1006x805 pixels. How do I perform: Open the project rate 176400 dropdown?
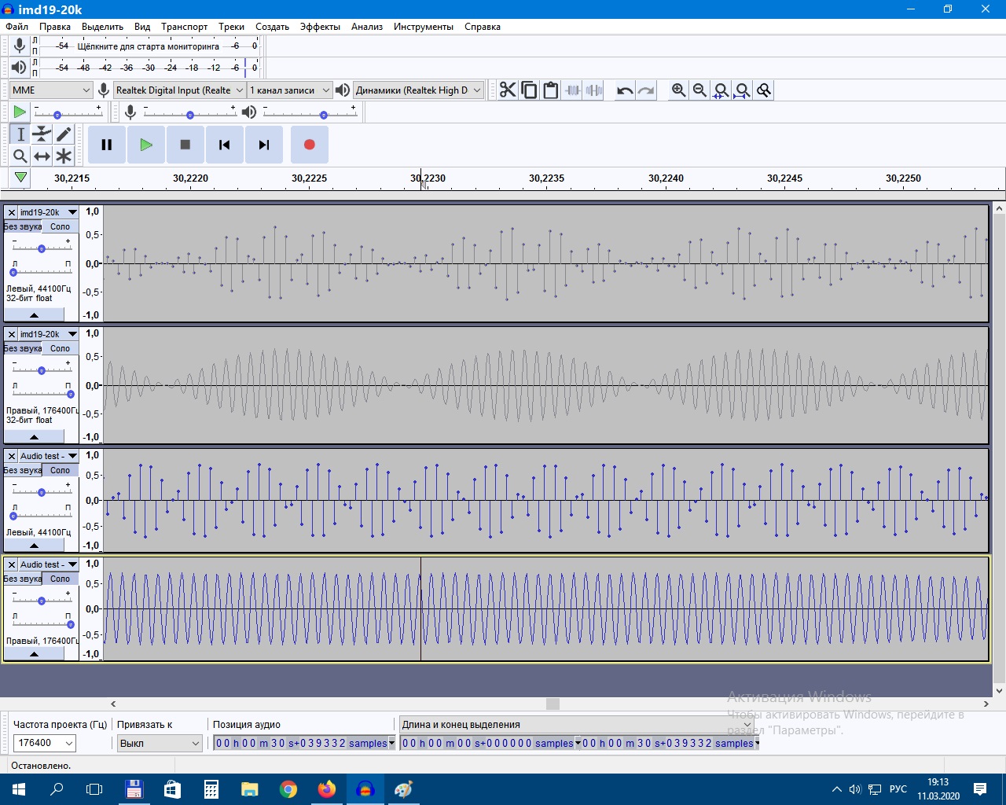(x=45, y=743)
